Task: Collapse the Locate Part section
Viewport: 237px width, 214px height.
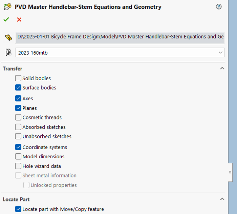Action: tap(222, 199)
